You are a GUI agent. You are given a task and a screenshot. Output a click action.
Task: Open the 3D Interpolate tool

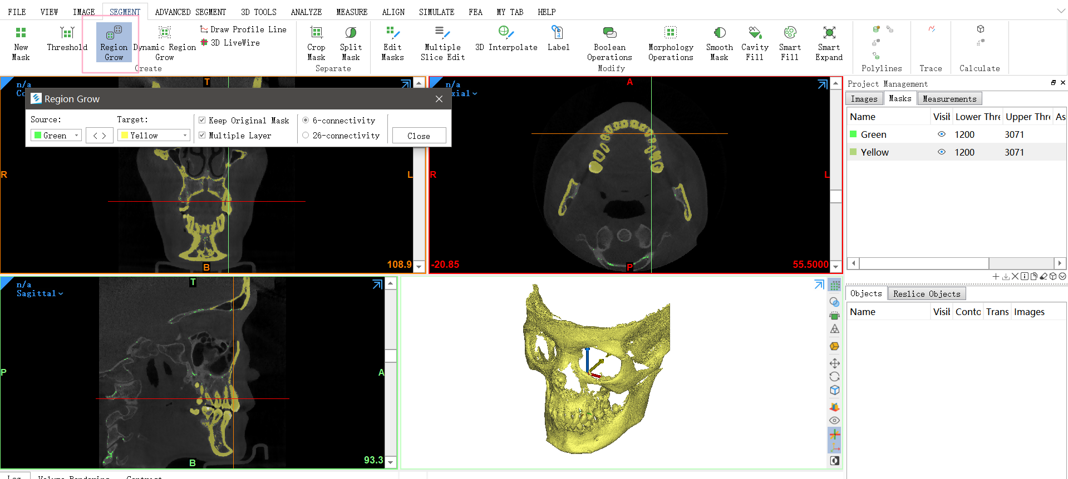506,39
